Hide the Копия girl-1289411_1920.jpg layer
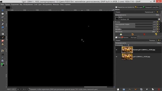This screenshot has height=91, width=162. [x=116, y=50]
